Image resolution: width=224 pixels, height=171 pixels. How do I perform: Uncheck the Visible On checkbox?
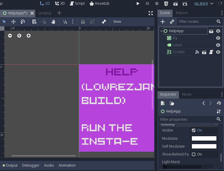click(x=194, y=130)
